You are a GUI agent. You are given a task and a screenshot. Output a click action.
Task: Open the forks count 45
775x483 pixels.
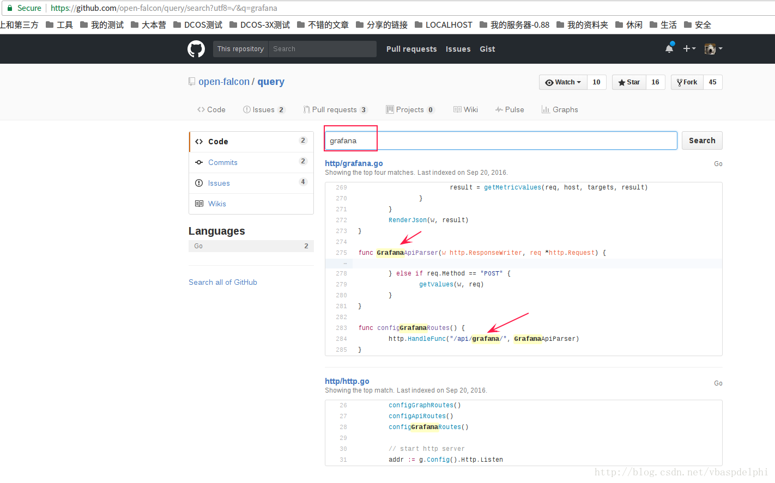tap(713, 82)
